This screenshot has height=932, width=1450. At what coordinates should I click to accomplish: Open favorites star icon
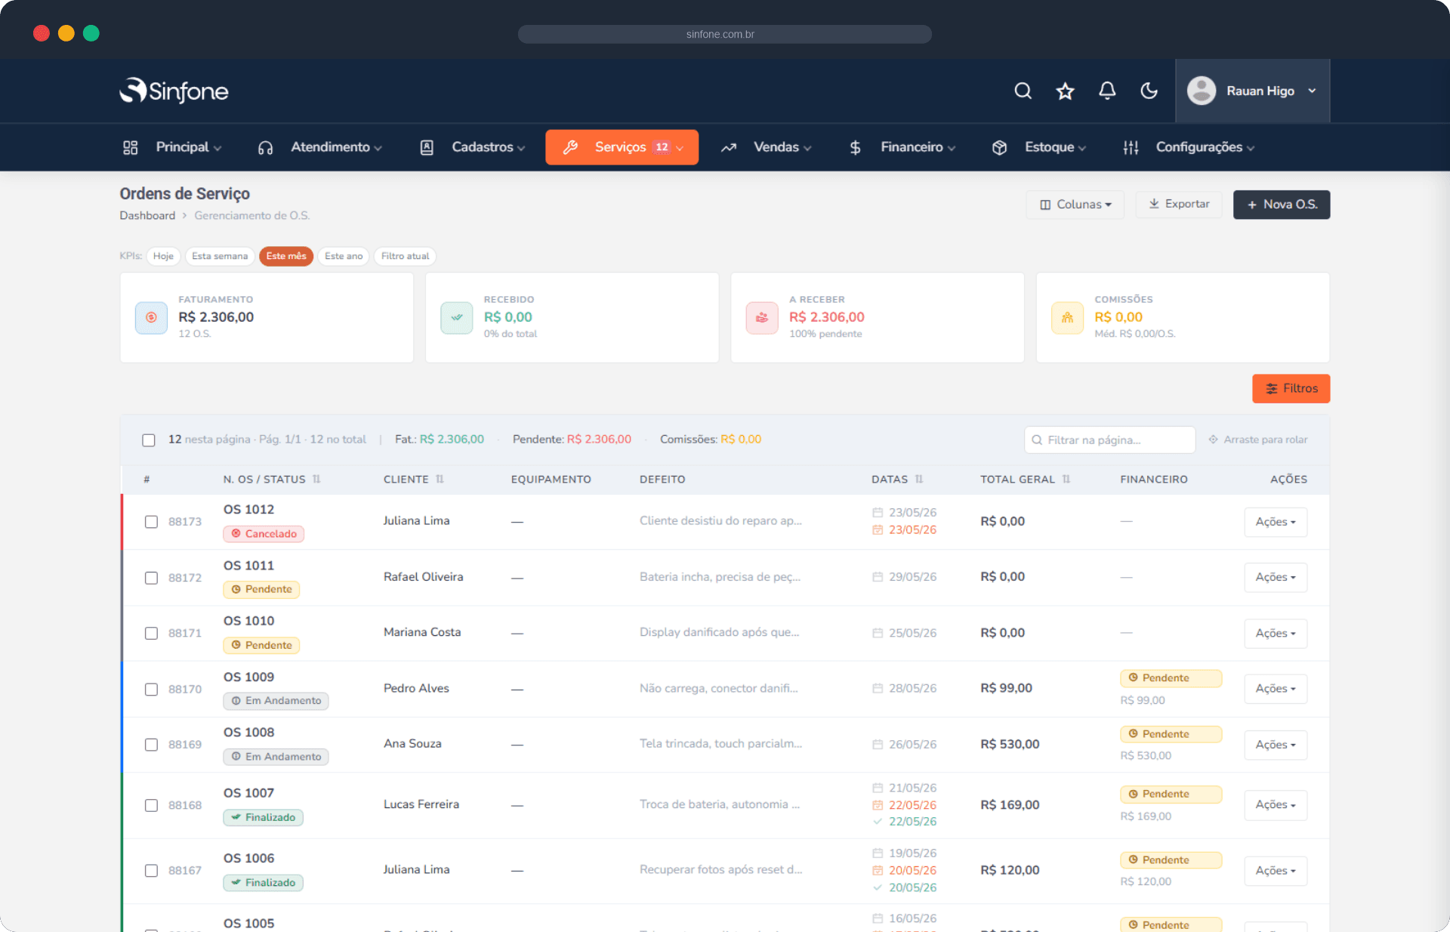(x=1065, y=91)
